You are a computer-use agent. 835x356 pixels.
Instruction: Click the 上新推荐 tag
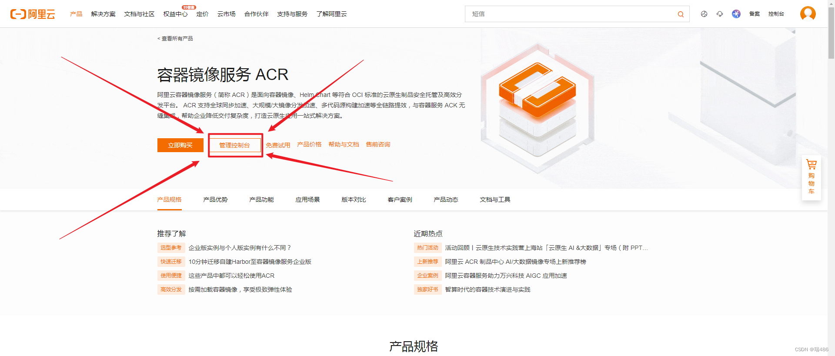point(428,262)
